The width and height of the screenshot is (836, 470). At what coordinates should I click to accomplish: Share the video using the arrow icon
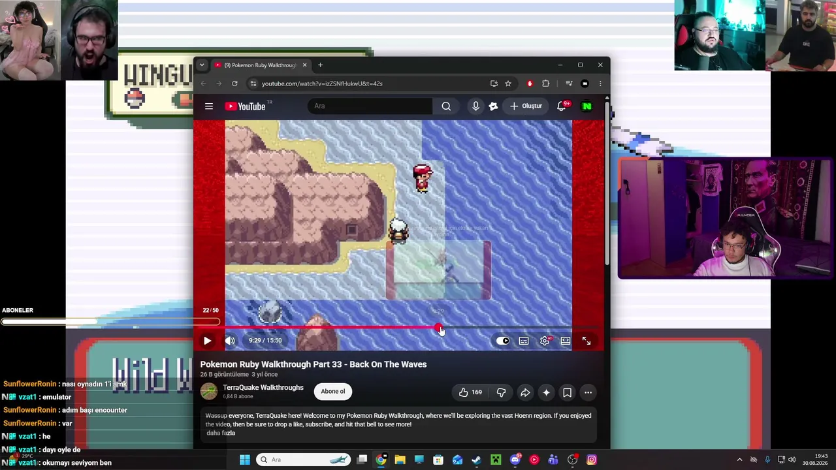pyautogui.click(x=525, y=392)
